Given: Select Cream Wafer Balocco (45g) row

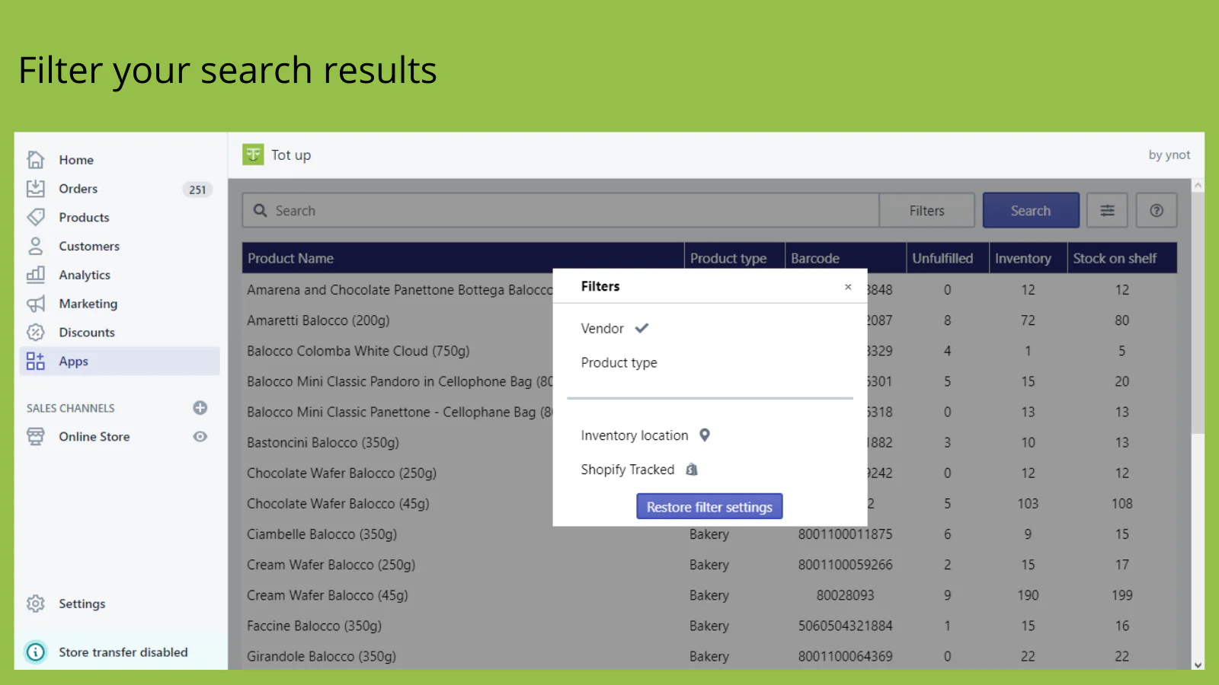Looking at the screenshot, I should pyautogui.click(x=709, y=595).
